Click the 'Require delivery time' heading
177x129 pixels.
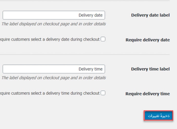[x=148, y=94]
